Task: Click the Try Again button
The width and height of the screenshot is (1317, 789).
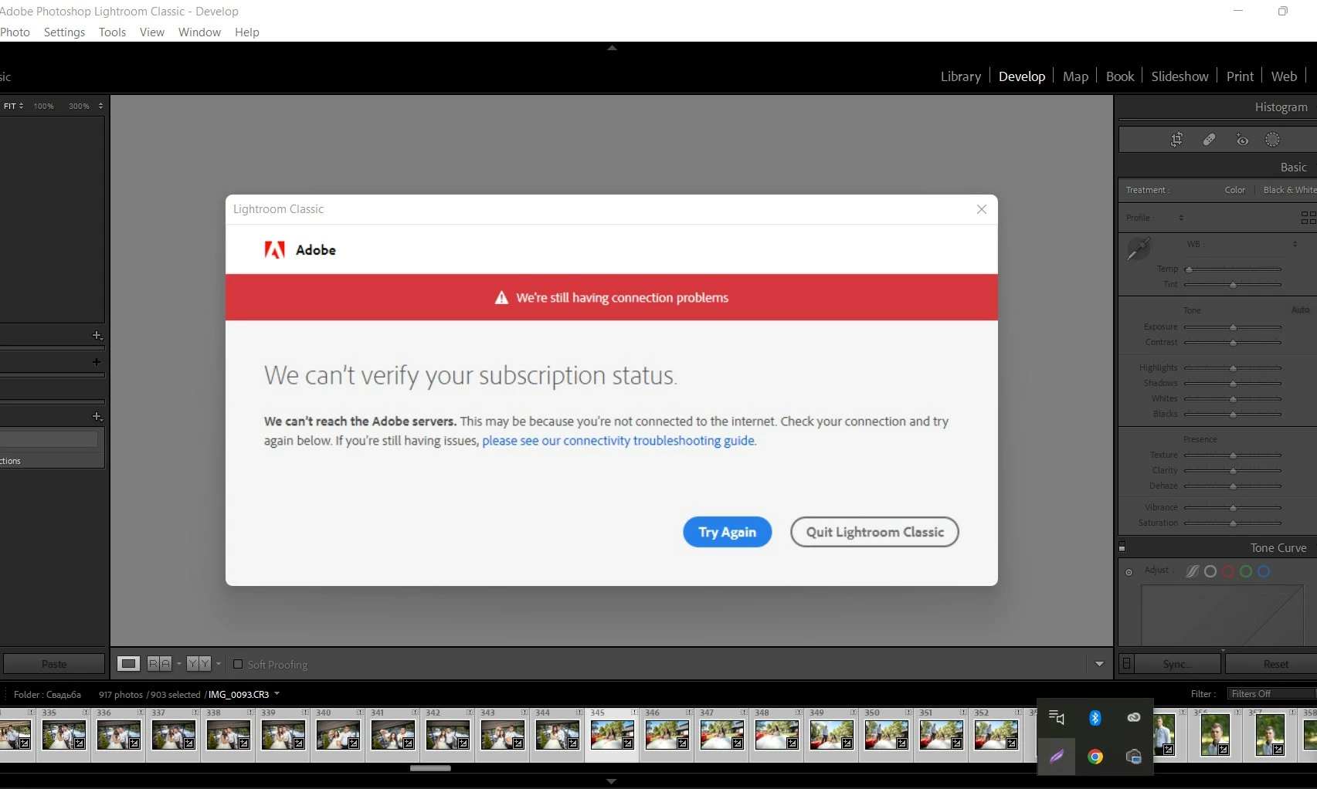Action: point(727,532)
